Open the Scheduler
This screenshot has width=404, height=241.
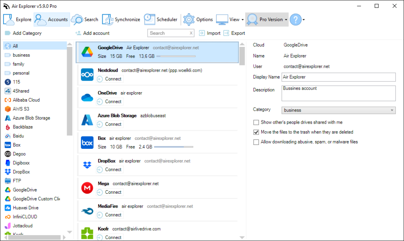tap(161, 19)
